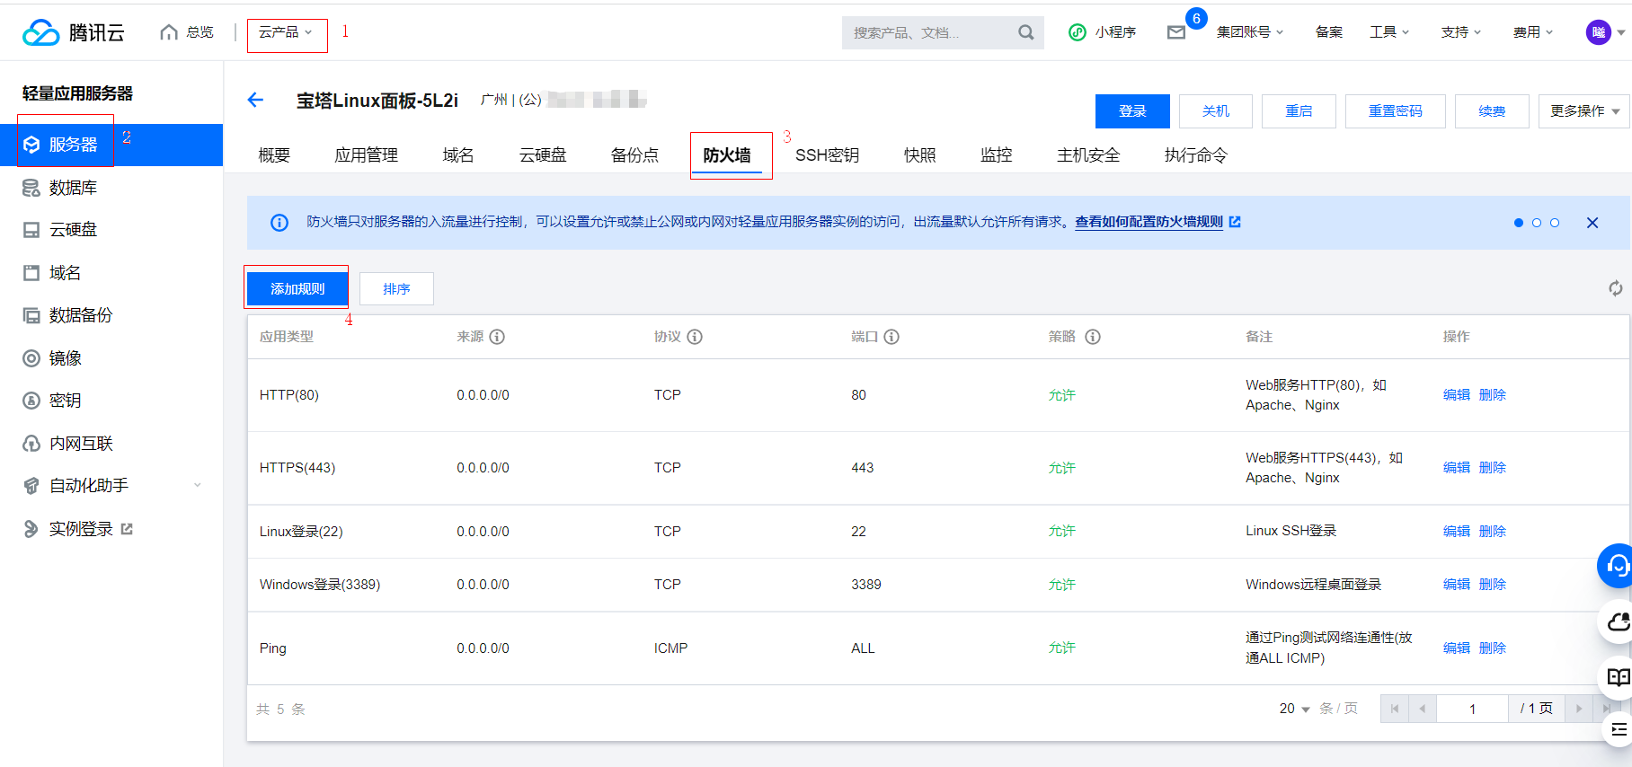Click the info icon next to 策略
This screenshot has width=1632, height=767.
(1093, 337)
